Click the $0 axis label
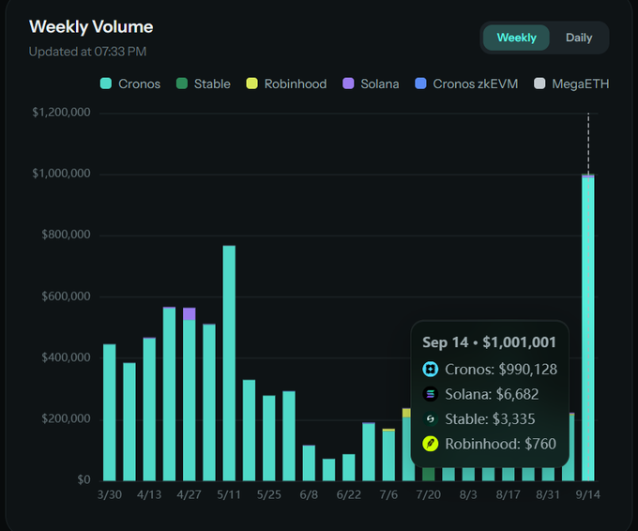638x531 pixels. [x=84, y=479]
